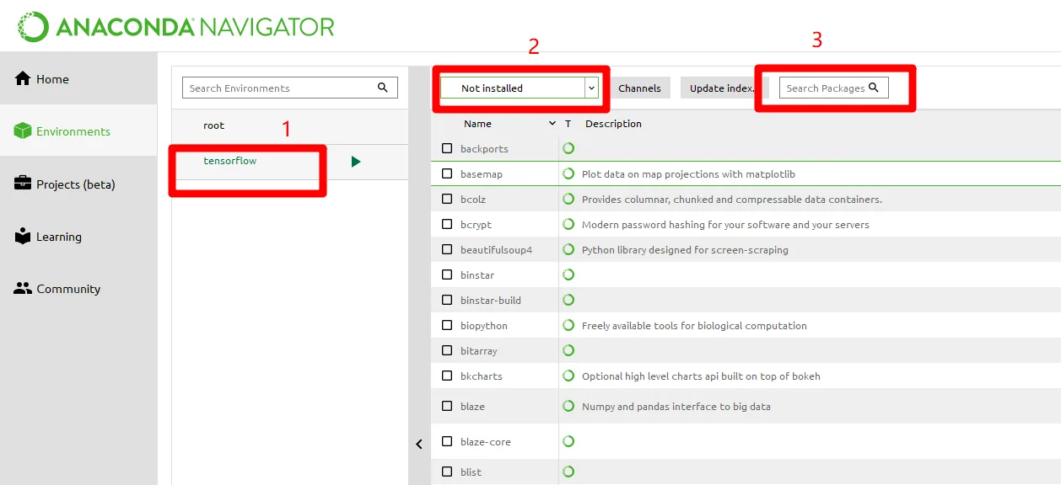This screenshot has height=485, width=1061.
Task: Open the Learning tab
Action: [78, 237]
